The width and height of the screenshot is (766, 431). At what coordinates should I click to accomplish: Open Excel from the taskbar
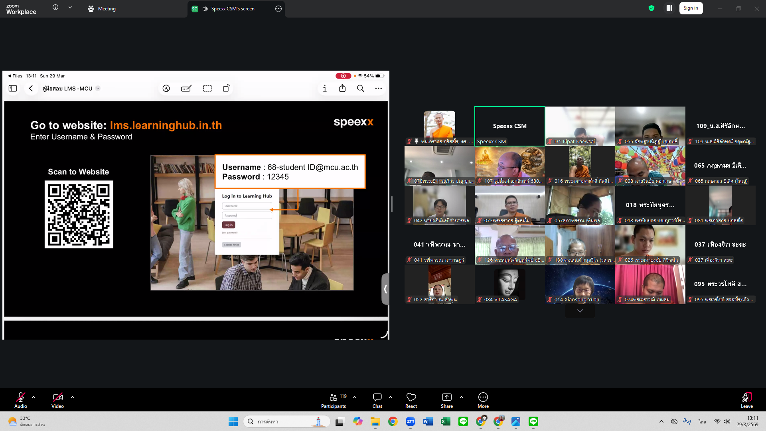pyautogui.click(x=445, y=421)
